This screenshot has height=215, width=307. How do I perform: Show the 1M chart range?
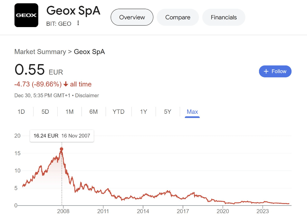pyautogui.click(x=70, y=112)
